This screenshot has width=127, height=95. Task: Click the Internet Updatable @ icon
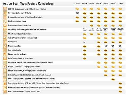(x=5, y=50)
